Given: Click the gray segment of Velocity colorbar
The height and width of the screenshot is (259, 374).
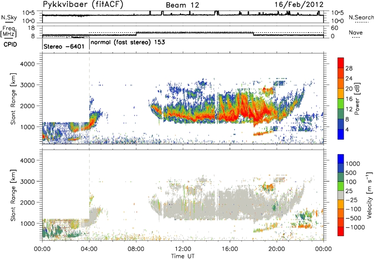Looking at the screenshot, I should (x=341, y=195).
